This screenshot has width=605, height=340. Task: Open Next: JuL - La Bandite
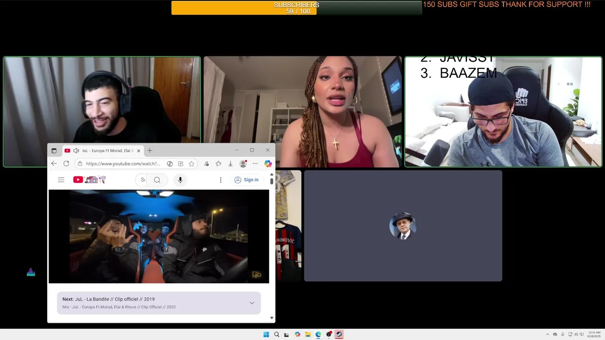[x=108, y=299]
